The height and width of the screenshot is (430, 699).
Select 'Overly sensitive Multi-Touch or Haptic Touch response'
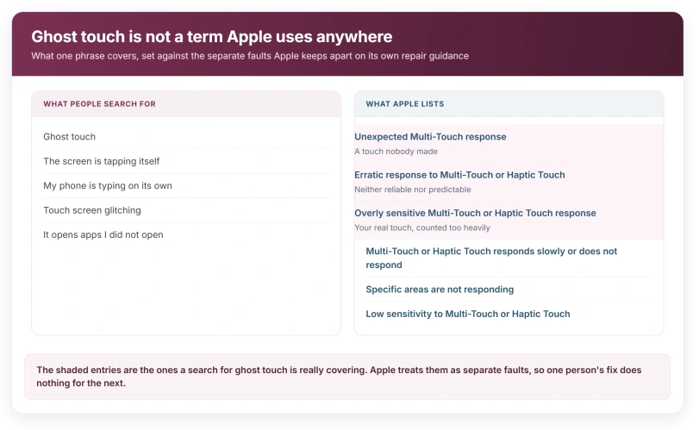point(475,213)
